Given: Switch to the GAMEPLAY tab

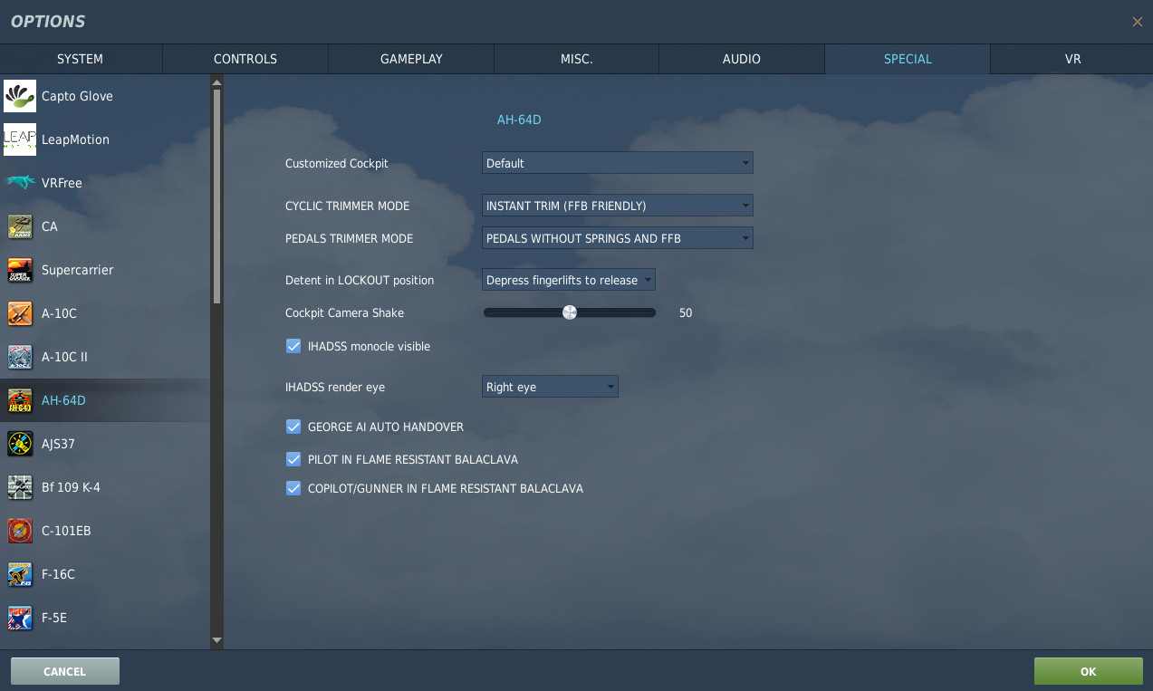Looking at the screenshot, I should (x=411, y=59).
